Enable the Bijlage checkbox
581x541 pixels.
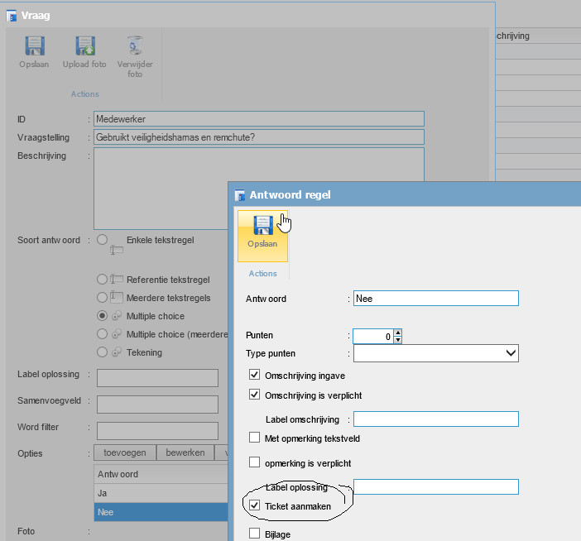pos(255,534)
